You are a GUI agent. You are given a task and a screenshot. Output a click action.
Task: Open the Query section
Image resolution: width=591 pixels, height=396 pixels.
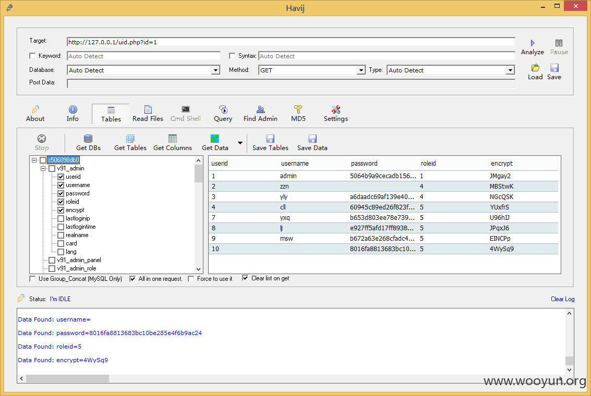(223, 114)
